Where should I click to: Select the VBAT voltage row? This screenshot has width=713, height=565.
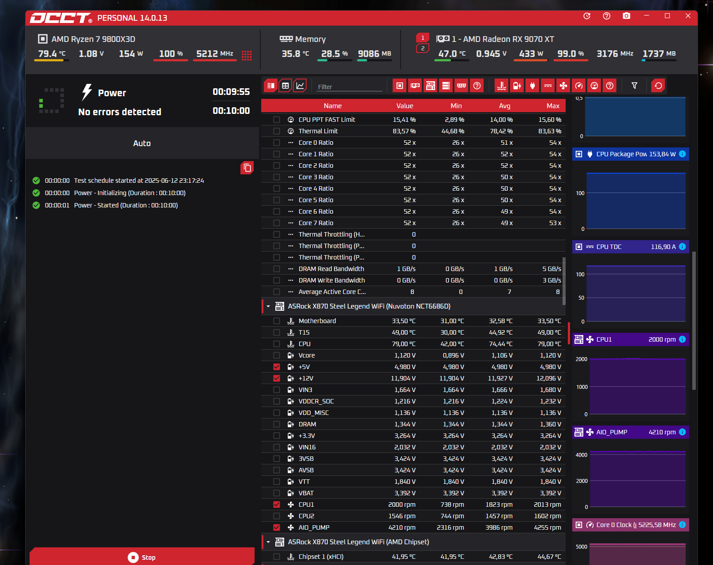coord(413,493)
